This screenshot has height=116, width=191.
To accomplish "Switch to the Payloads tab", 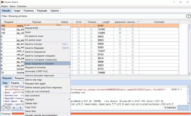I will pyautogui.click(x=42, y=11).
